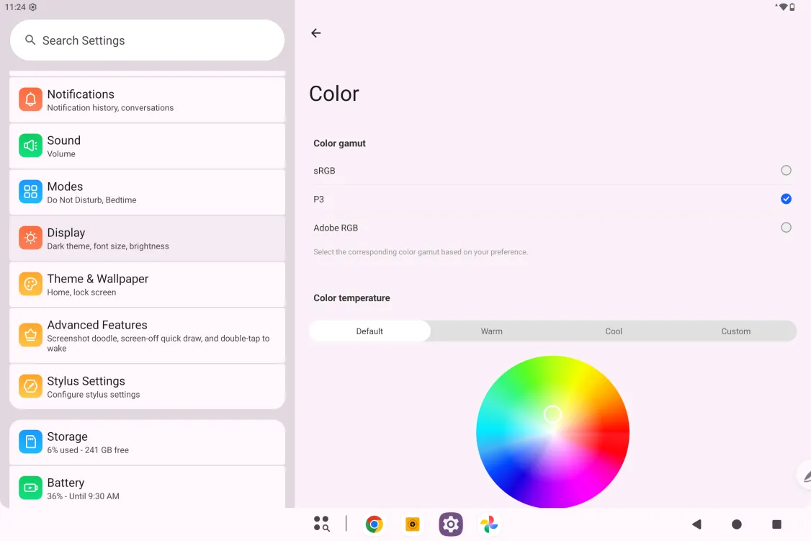Open the Settings gear app in taskbar
The height and width of the screenshot is (541, 811).
[x=450, y=524]
